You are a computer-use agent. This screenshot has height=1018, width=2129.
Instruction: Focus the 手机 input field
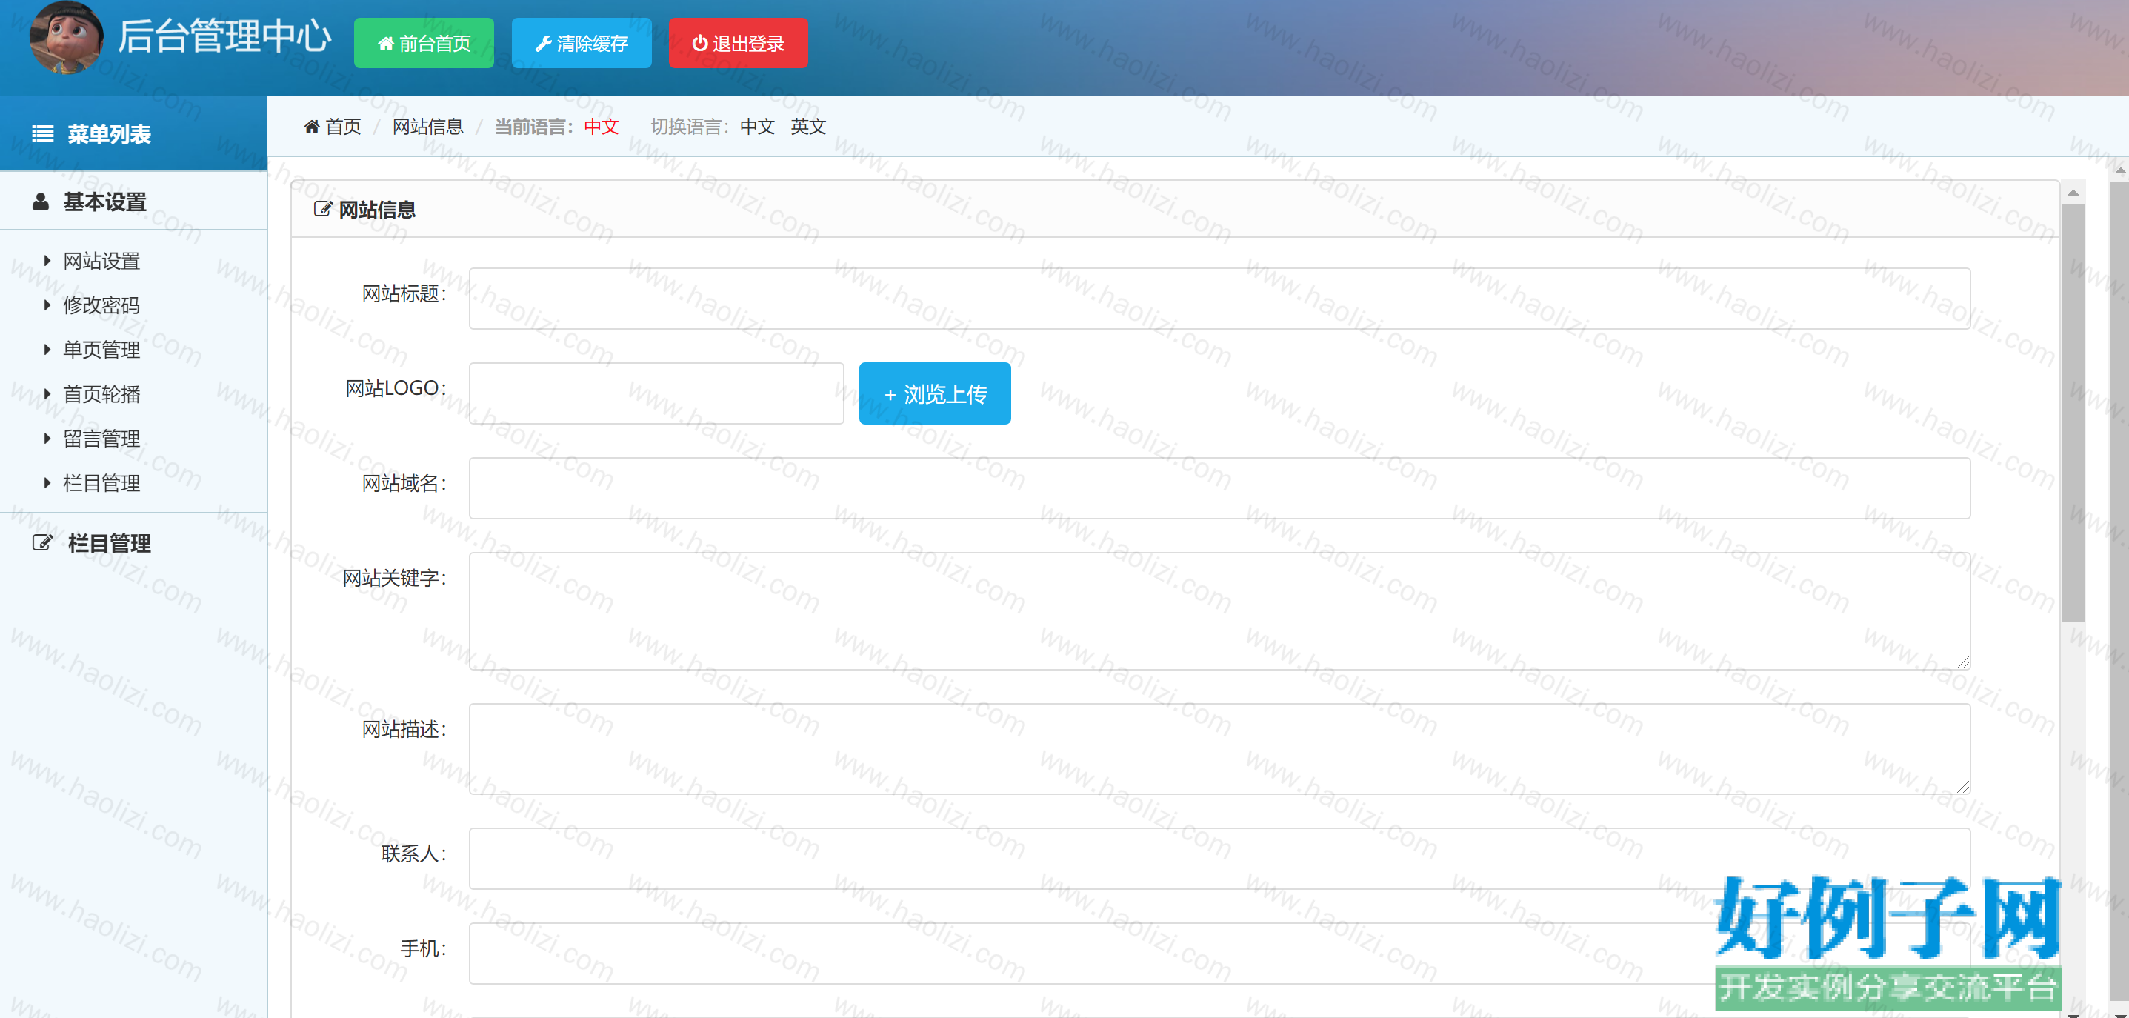[1220, 954]
